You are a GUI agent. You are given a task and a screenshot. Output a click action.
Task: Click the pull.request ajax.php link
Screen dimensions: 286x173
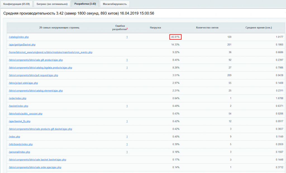pyautogui.click(x=34, y=75)
